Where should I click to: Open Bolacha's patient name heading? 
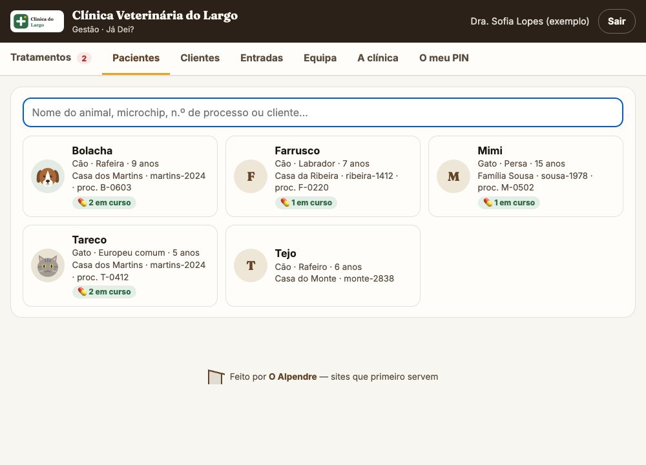(x=92, y=150)
